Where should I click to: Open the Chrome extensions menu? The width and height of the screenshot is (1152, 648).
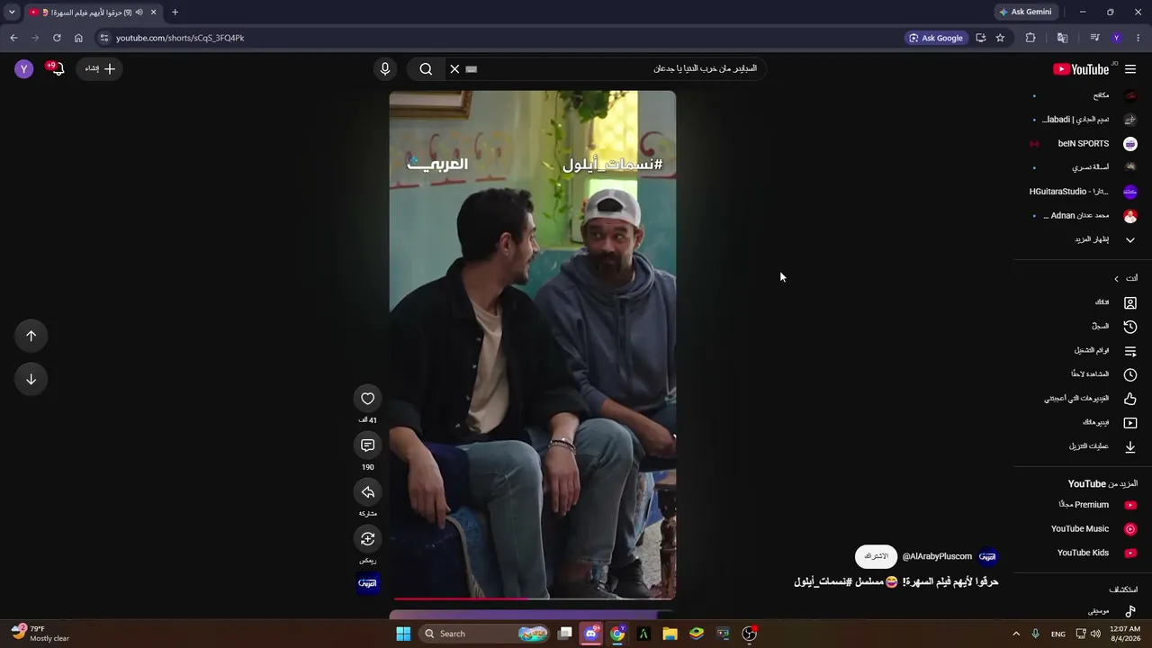pos(1030,38)
